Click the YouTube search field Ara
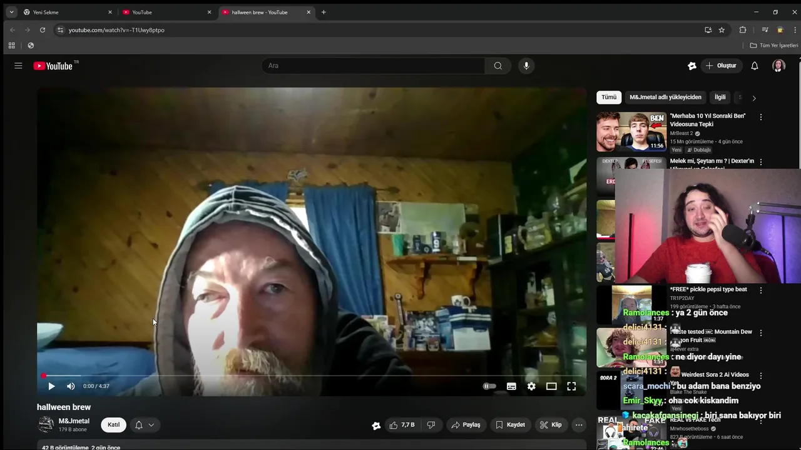The image size is (801, 450). (x=374, y=66)
